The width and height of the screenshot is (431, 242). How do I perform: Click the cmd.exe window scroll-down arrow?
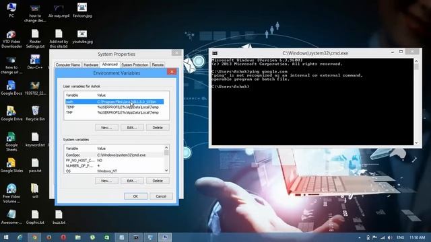point(416,143)
